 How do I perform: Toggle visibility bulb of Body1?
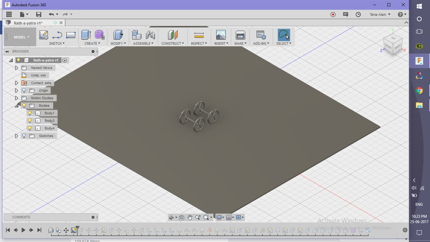[30, 113]
